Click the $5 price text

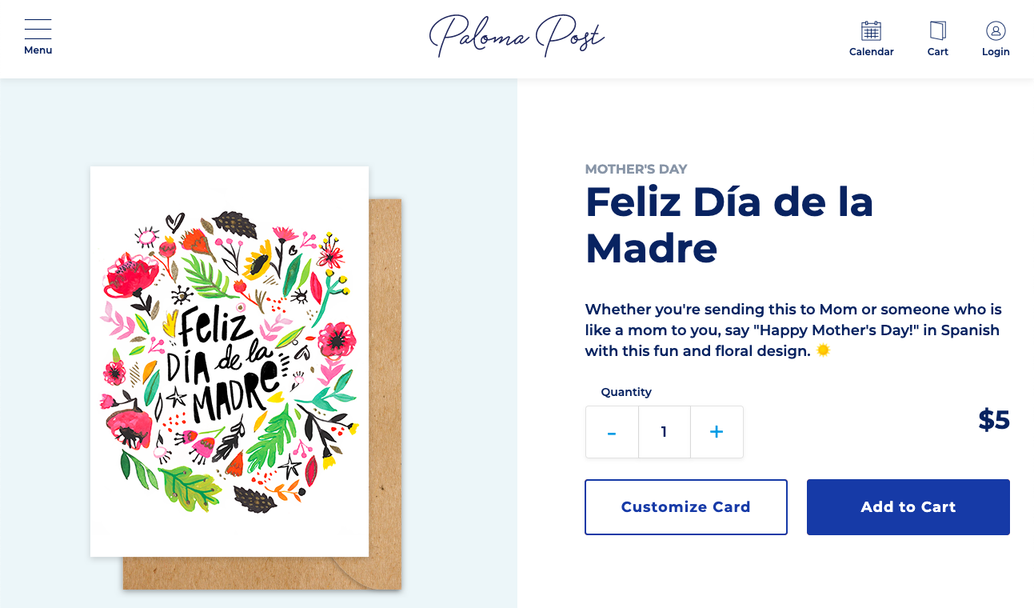[994, 420]
